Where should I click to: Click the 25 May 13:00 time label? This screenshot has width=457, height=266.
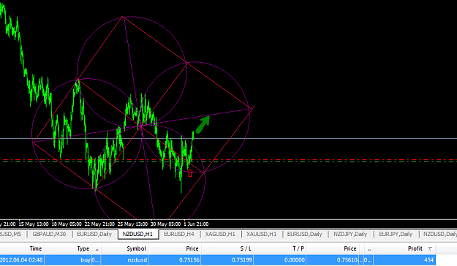pyautogui.click(x=132, y=224)
